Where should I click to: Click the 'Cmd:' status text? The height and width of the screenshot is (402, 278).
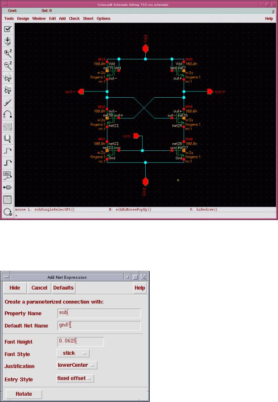(12, 11)
